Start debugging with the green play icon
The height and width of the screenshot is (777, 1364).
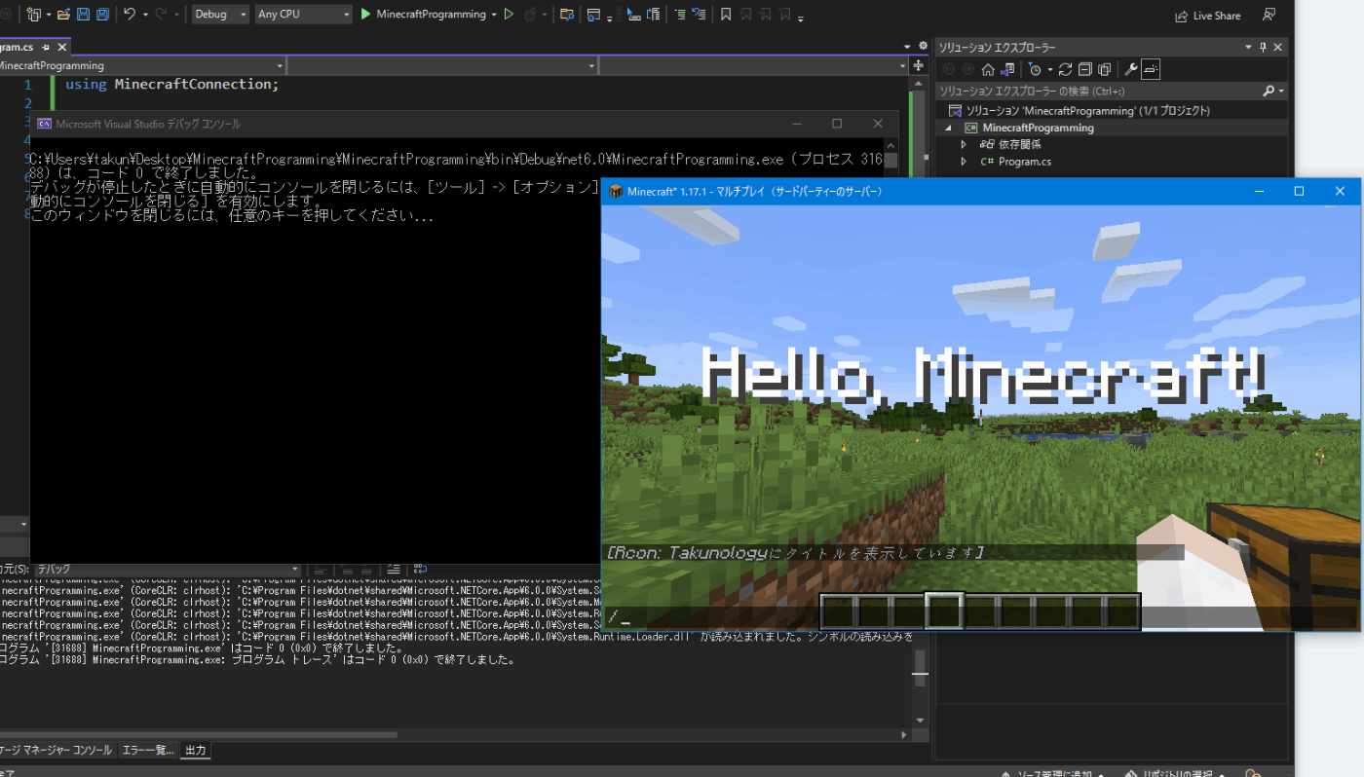click(x=365, y=15)
